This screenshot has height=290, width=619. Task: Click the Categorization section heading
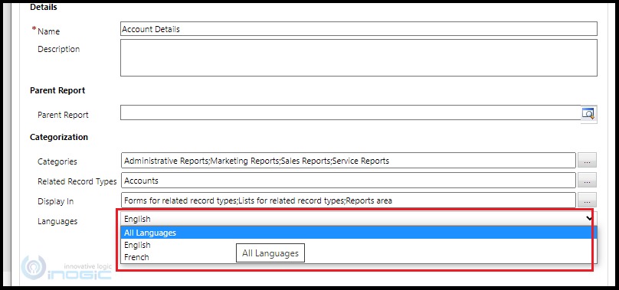tap(59, 137)
